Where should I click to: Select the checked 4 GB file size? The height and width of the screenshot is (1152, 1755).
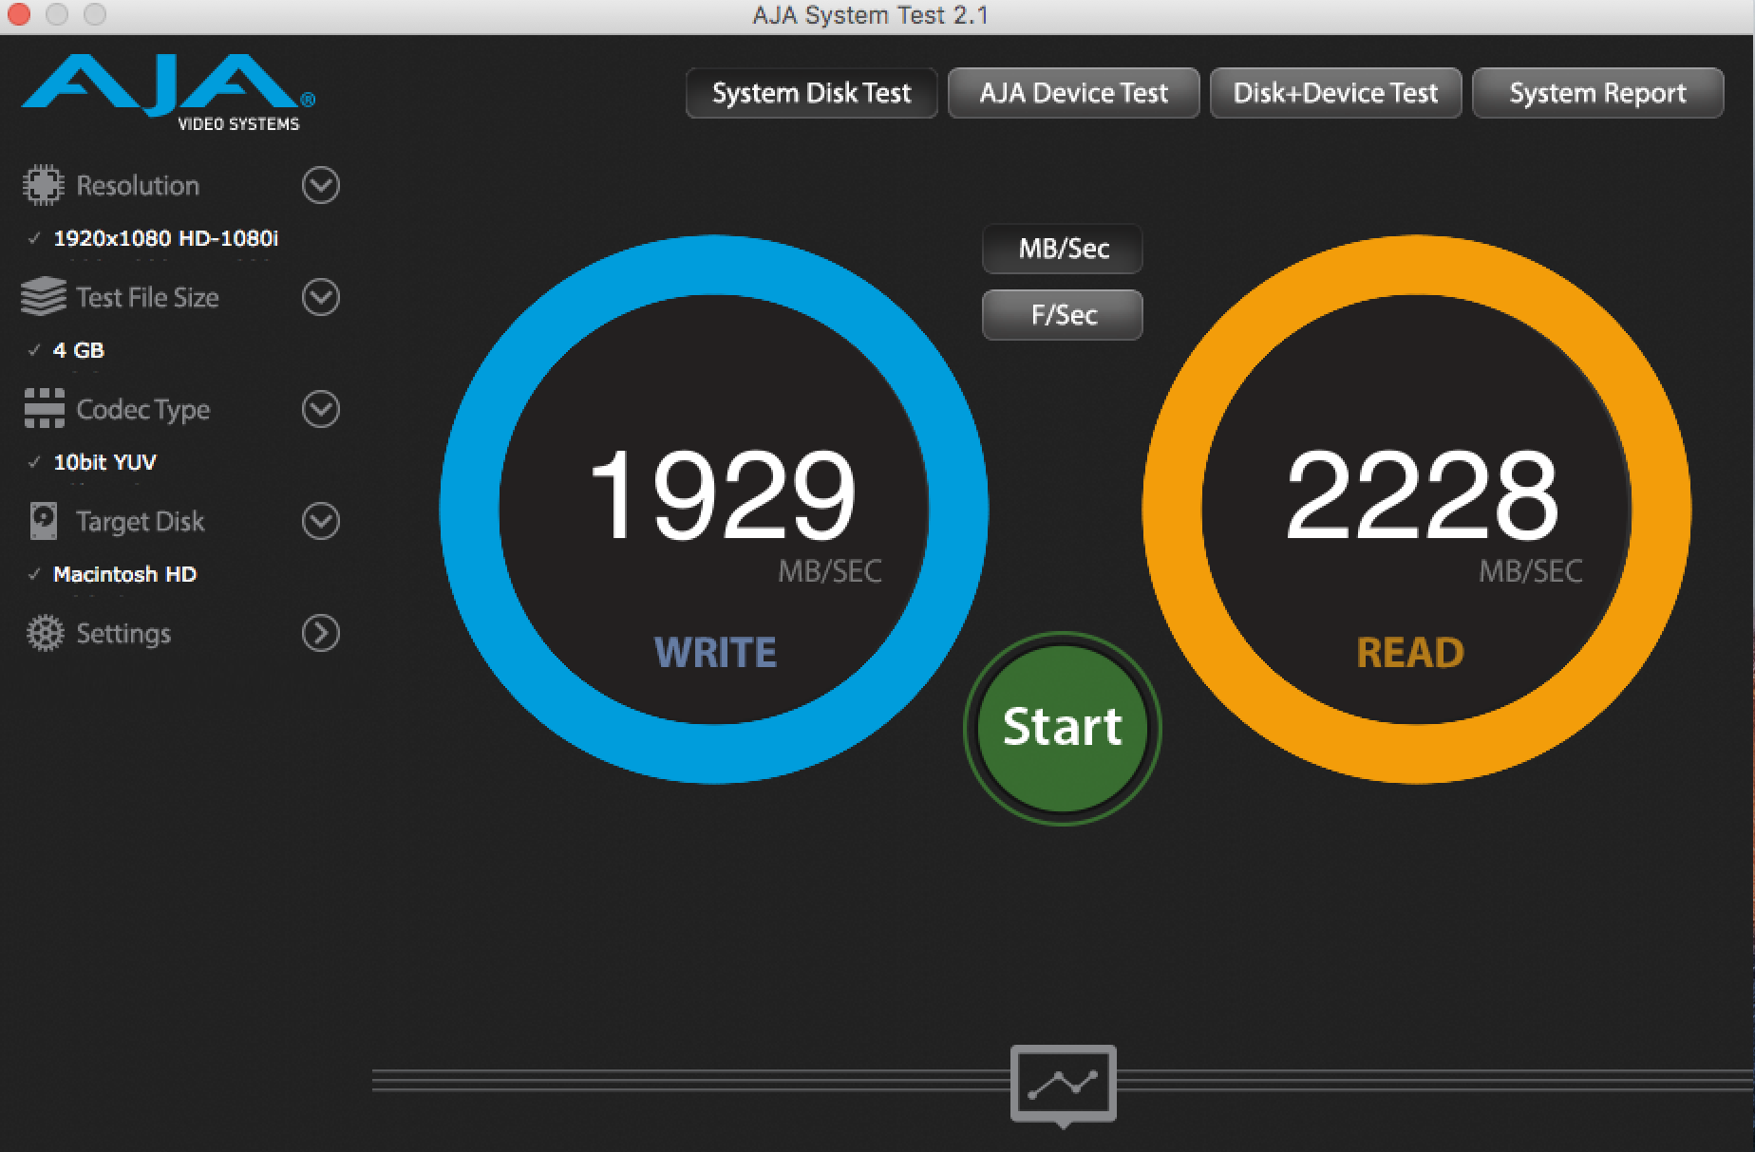(x=79, y=350)
